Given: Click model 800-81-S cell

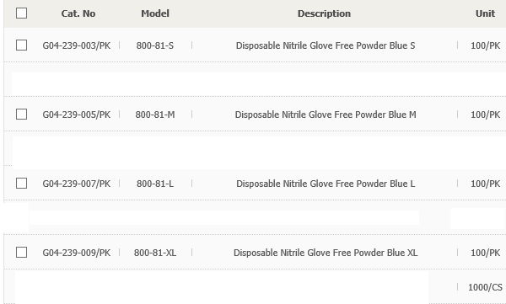Looking at the screenshot, I should (x=155, y=45).
